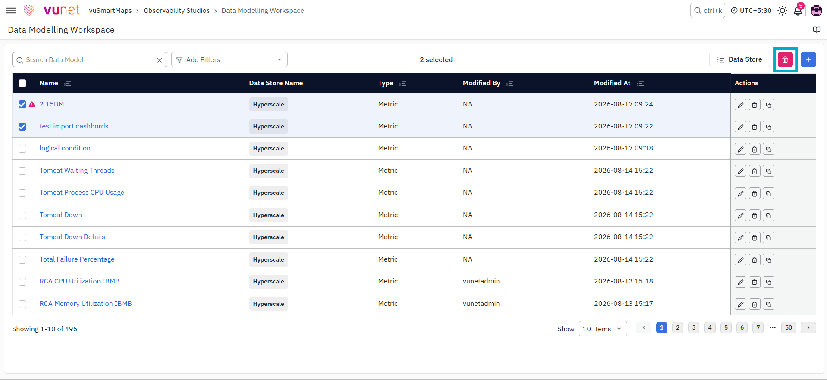Toggle light theme sun icon

coord(782,11)
